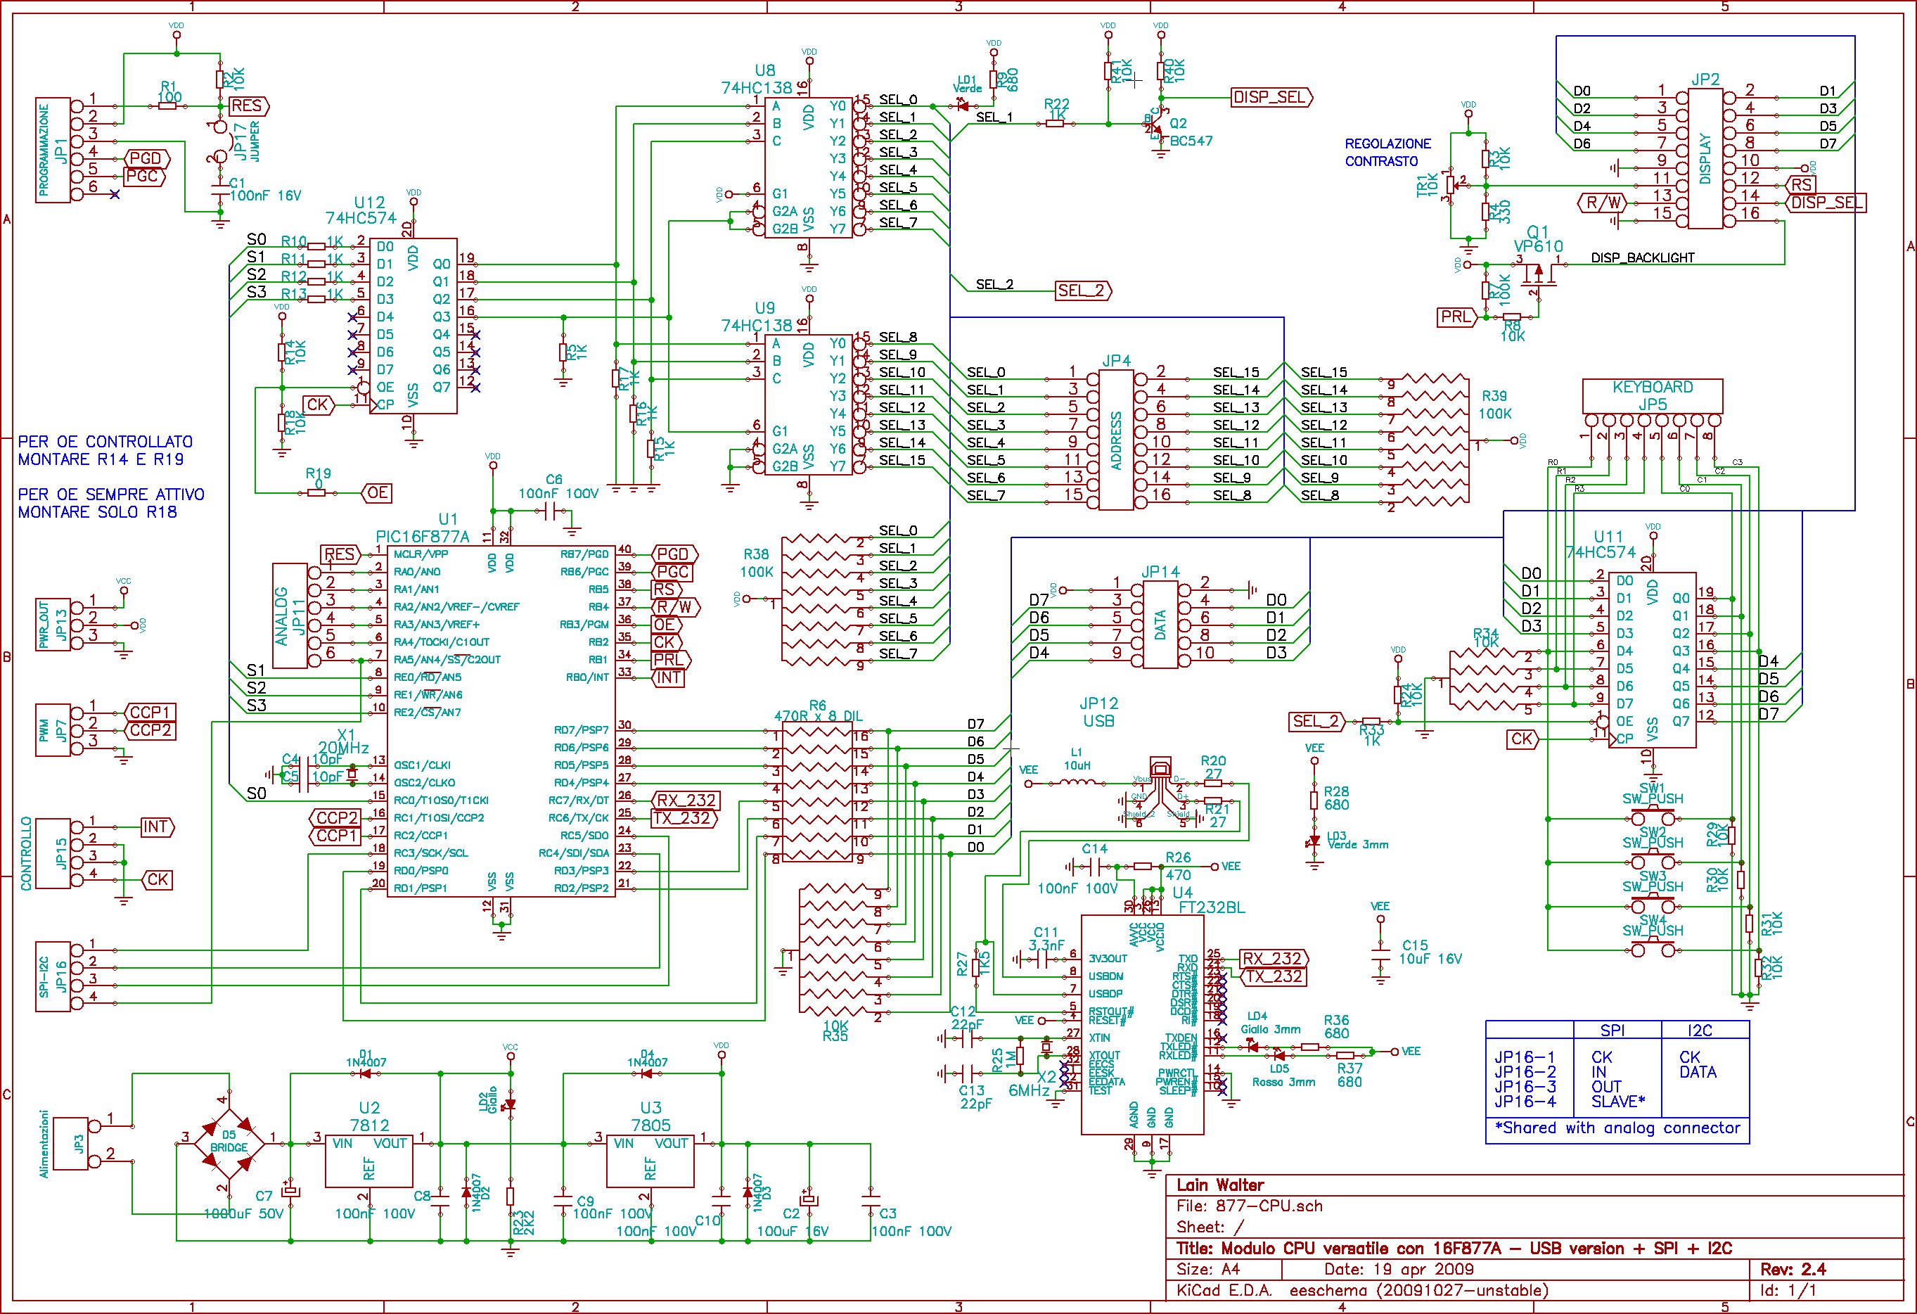Click the PWR_OUT connector JP13
1917x1314 pixels.
pyautogui.click(x=53, y=624)
